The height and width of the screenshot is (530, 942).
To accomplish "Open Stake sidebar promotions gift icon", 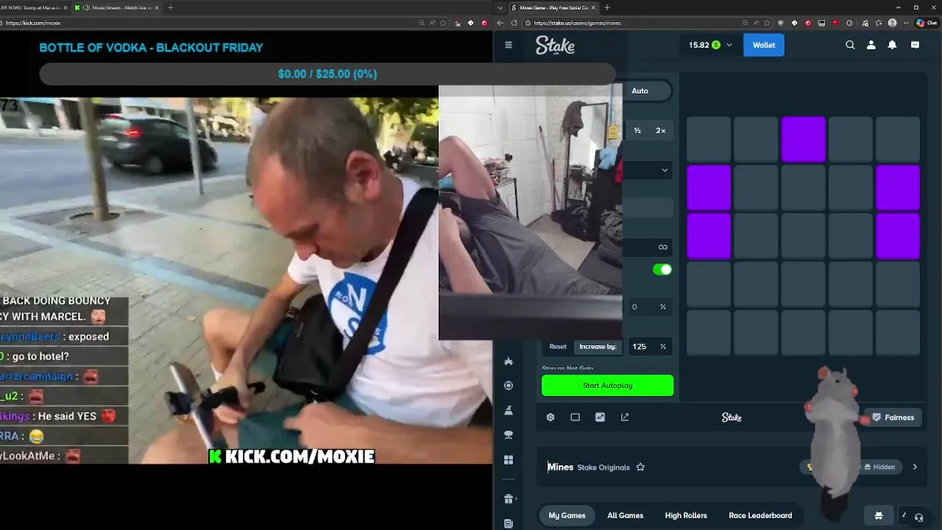I will pos(508,499).
